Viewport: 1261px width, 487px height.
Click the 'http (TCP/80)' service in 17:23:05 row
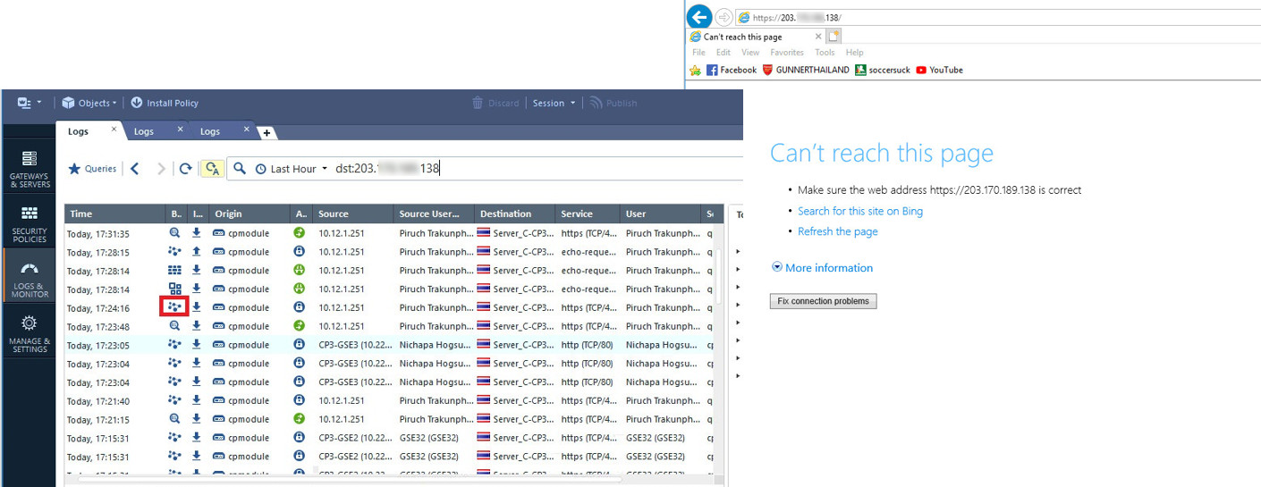(588, 345)
